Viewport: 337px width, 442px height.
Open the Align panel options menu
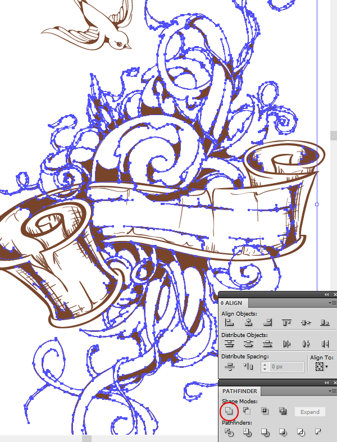[x=332, y=303]
